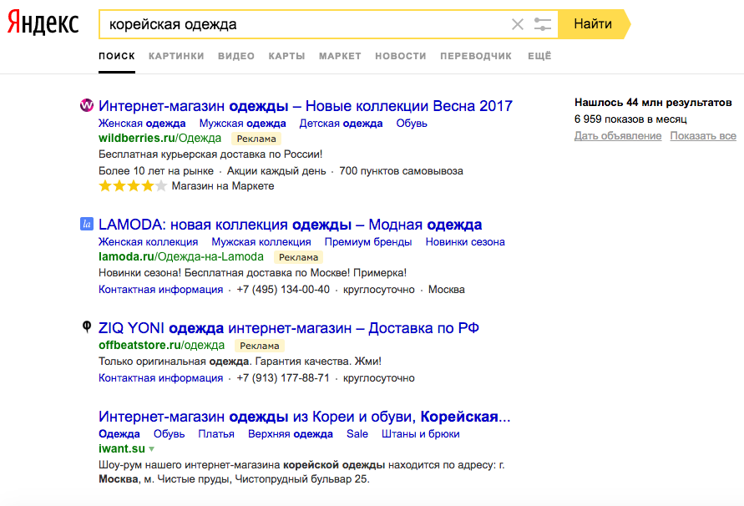Click the star rating for Wildberries

pos(133,186)
